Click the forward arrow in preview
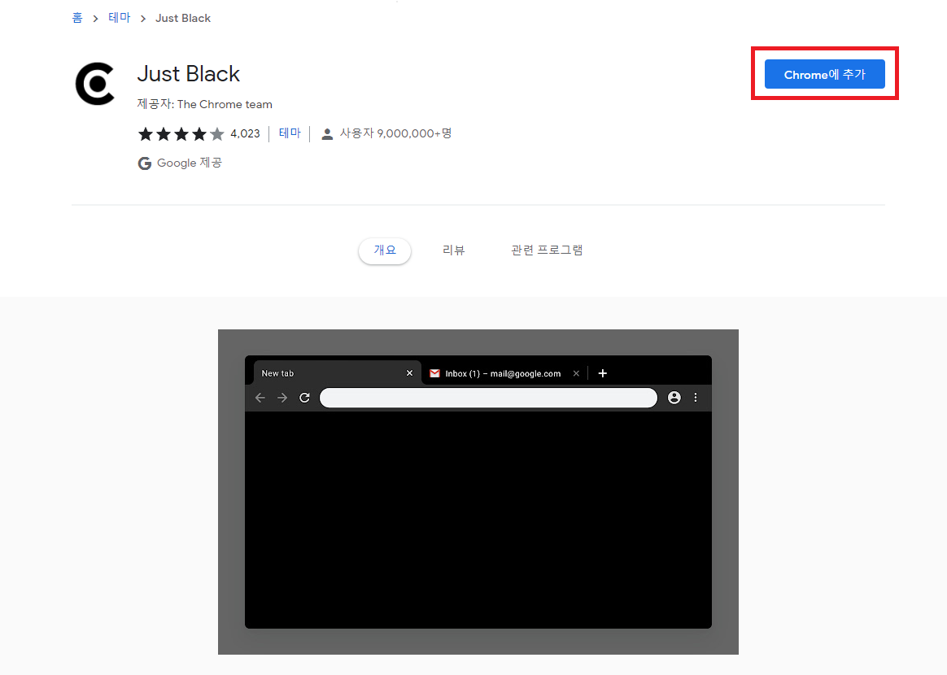The image size is (947, 675). click(282, 397)
